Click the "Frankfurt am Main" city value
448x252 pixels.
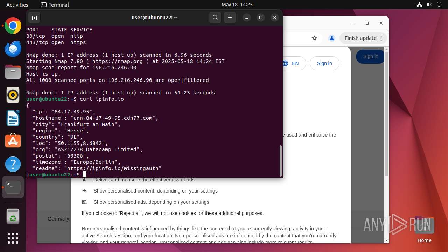[89, 124]
